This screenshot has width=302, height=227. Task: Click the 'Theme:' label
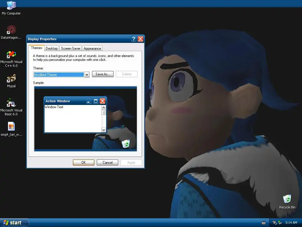click(38, 68)
